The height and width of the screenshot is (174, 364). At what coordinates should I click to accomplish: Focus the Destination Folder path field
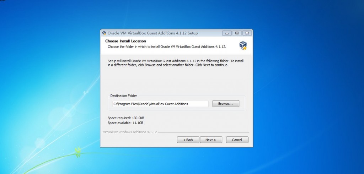coord(160,104)
